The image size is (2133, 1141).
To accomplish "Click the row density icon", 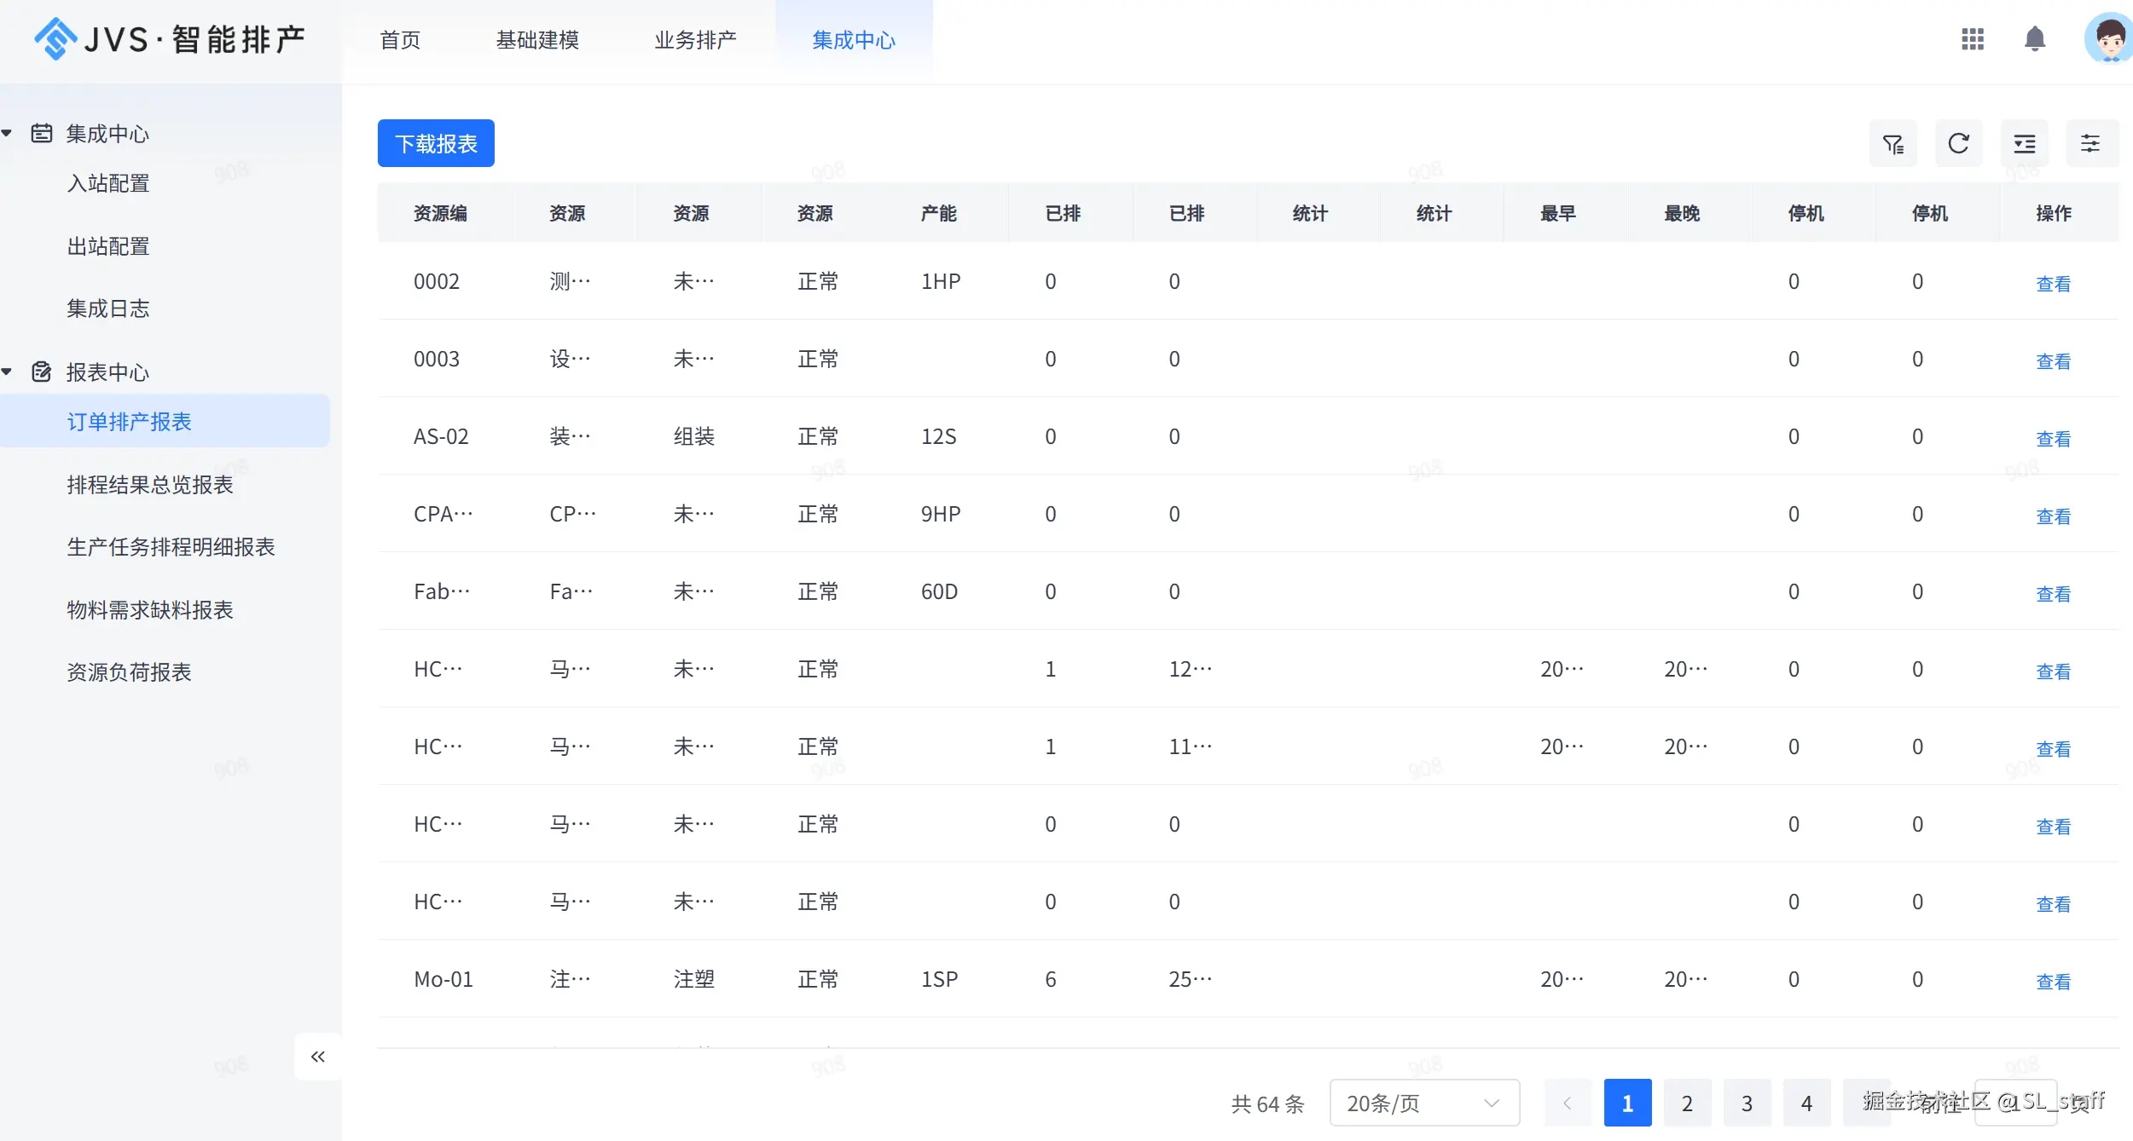I will click(2025, 143).
